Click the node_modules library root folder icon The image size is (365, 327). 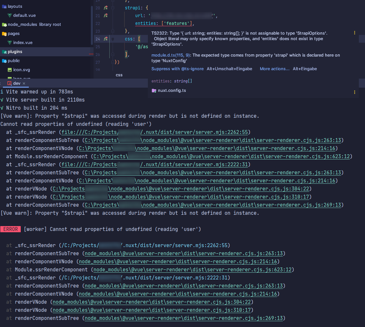(x=4, y=24)
